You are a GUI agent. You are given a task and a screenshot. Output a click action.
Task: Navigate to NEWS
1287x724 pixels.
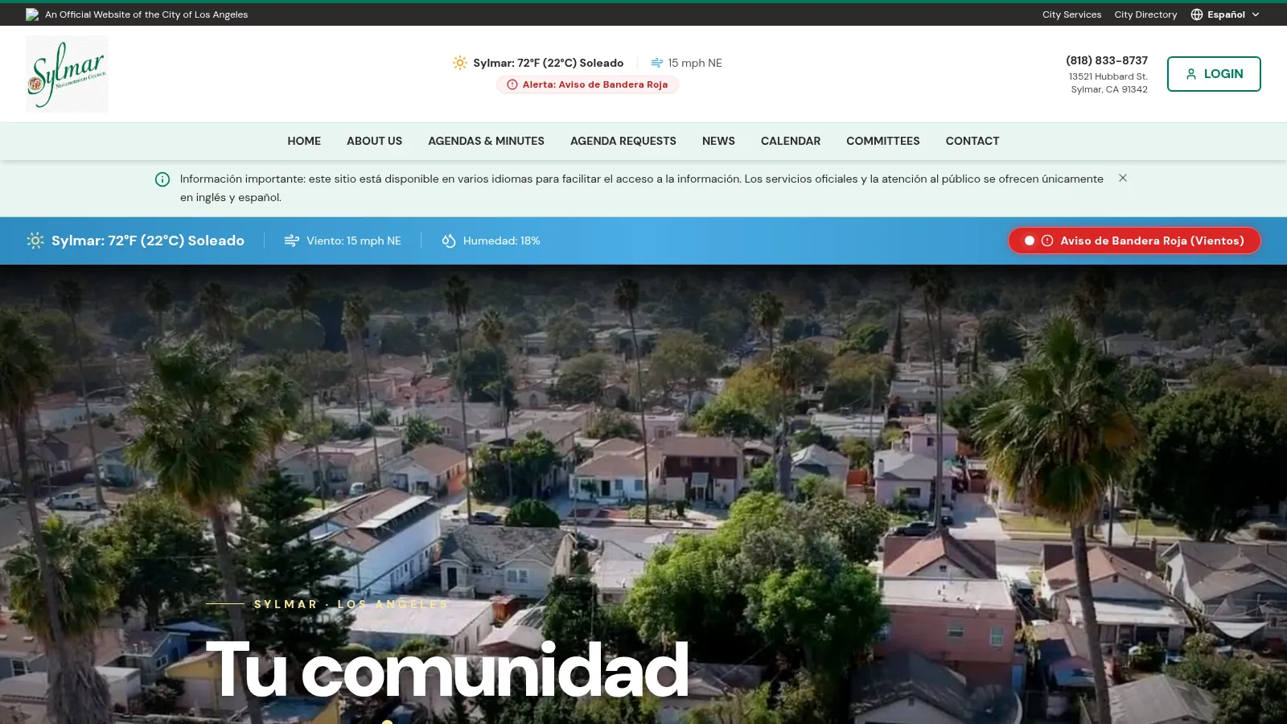click(718, 141)
